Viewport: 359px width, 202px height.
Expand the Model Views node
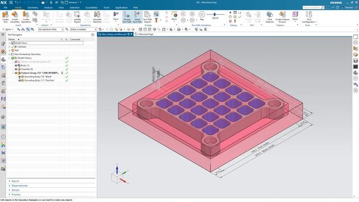[x=10, y=43]
